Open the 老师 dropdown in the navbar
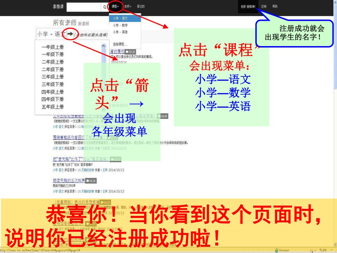This screenshot has height=253, width=337. [128, 7]
